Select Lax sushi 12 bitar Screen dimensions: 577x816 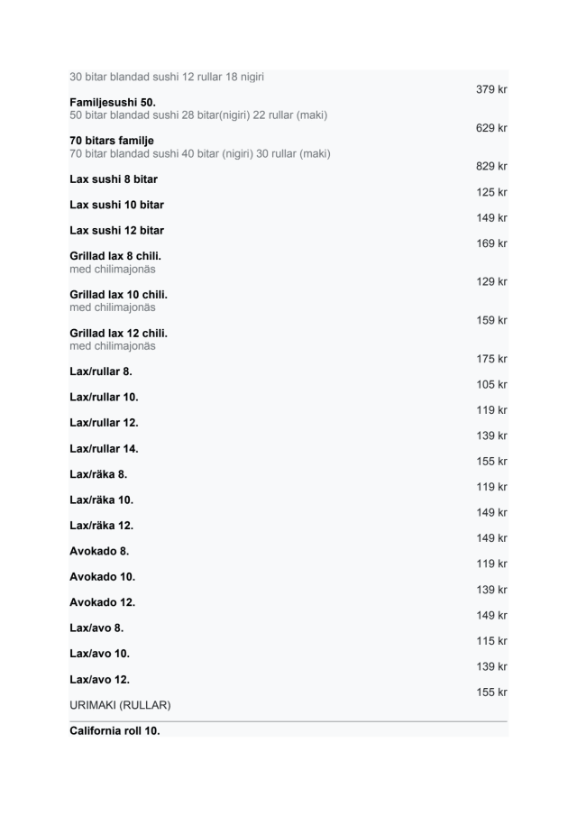tap(116, 231)
